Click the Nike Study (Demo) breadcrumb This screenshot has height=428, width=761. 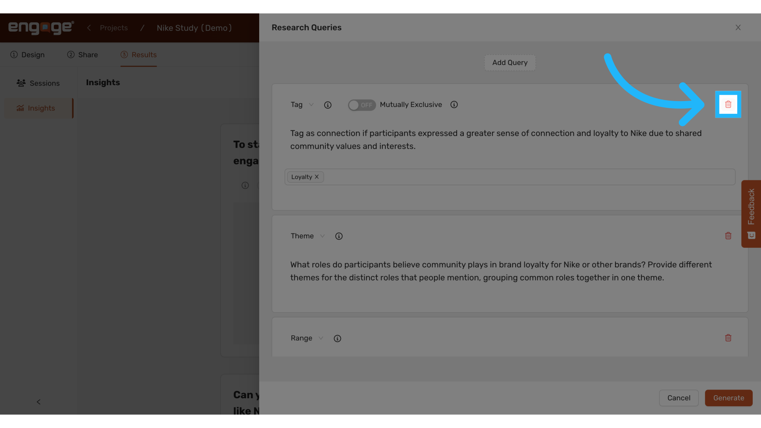point(194,28)
